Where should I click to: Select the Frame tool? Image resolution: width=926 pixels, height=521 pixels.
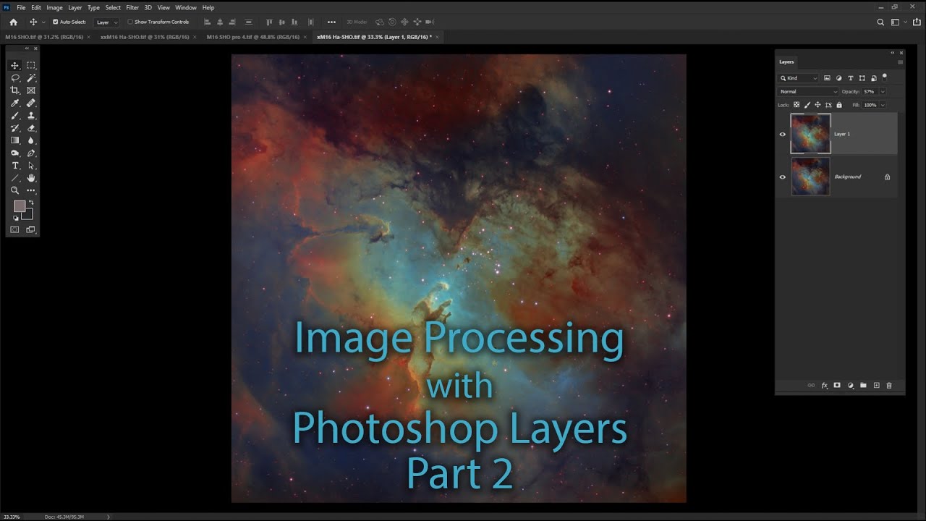point(31,90)
